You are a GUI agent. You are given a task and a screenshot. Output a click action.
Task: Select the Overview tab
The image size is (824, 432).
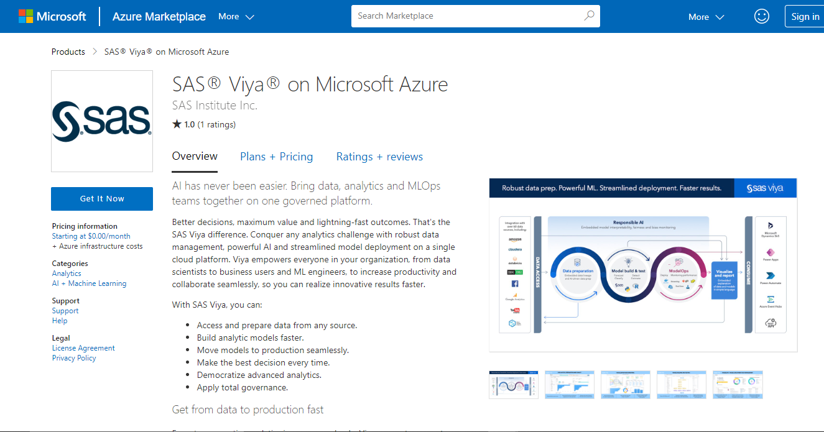pyautogui.click(x=195, y=157)
